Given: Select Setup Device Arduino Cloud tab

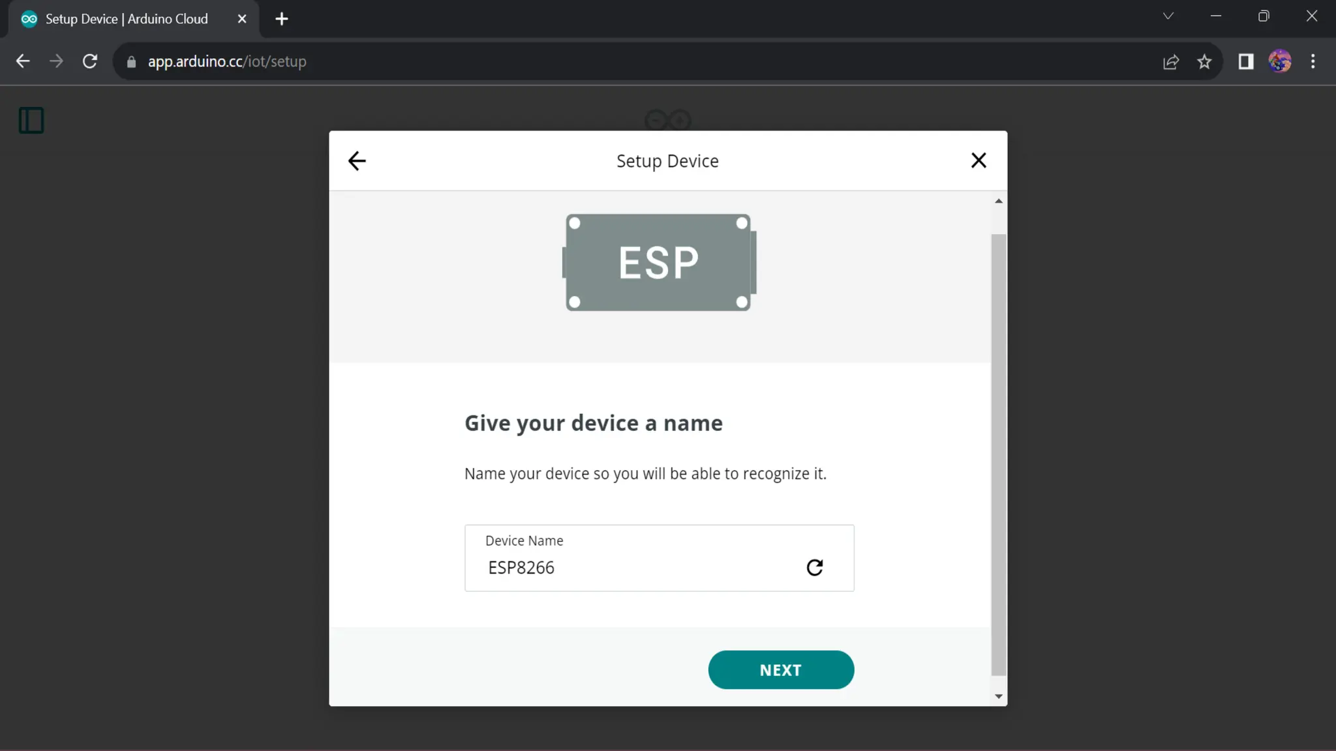Looking at the screenshot, I should click(127, 19).
